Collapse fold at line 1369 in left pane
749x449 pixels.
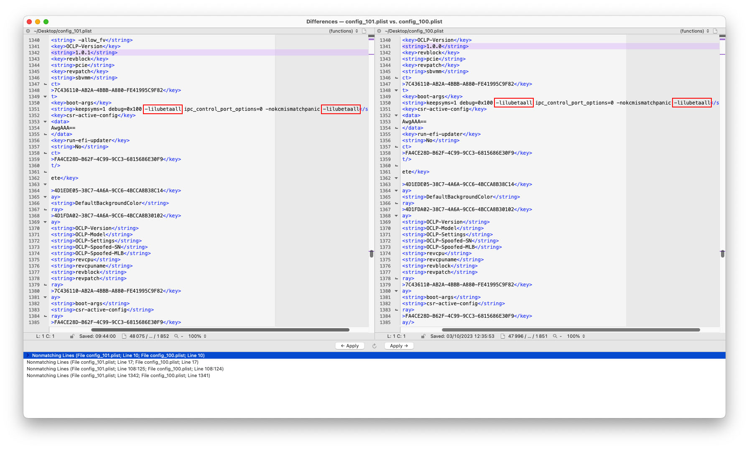coord(45,222)
